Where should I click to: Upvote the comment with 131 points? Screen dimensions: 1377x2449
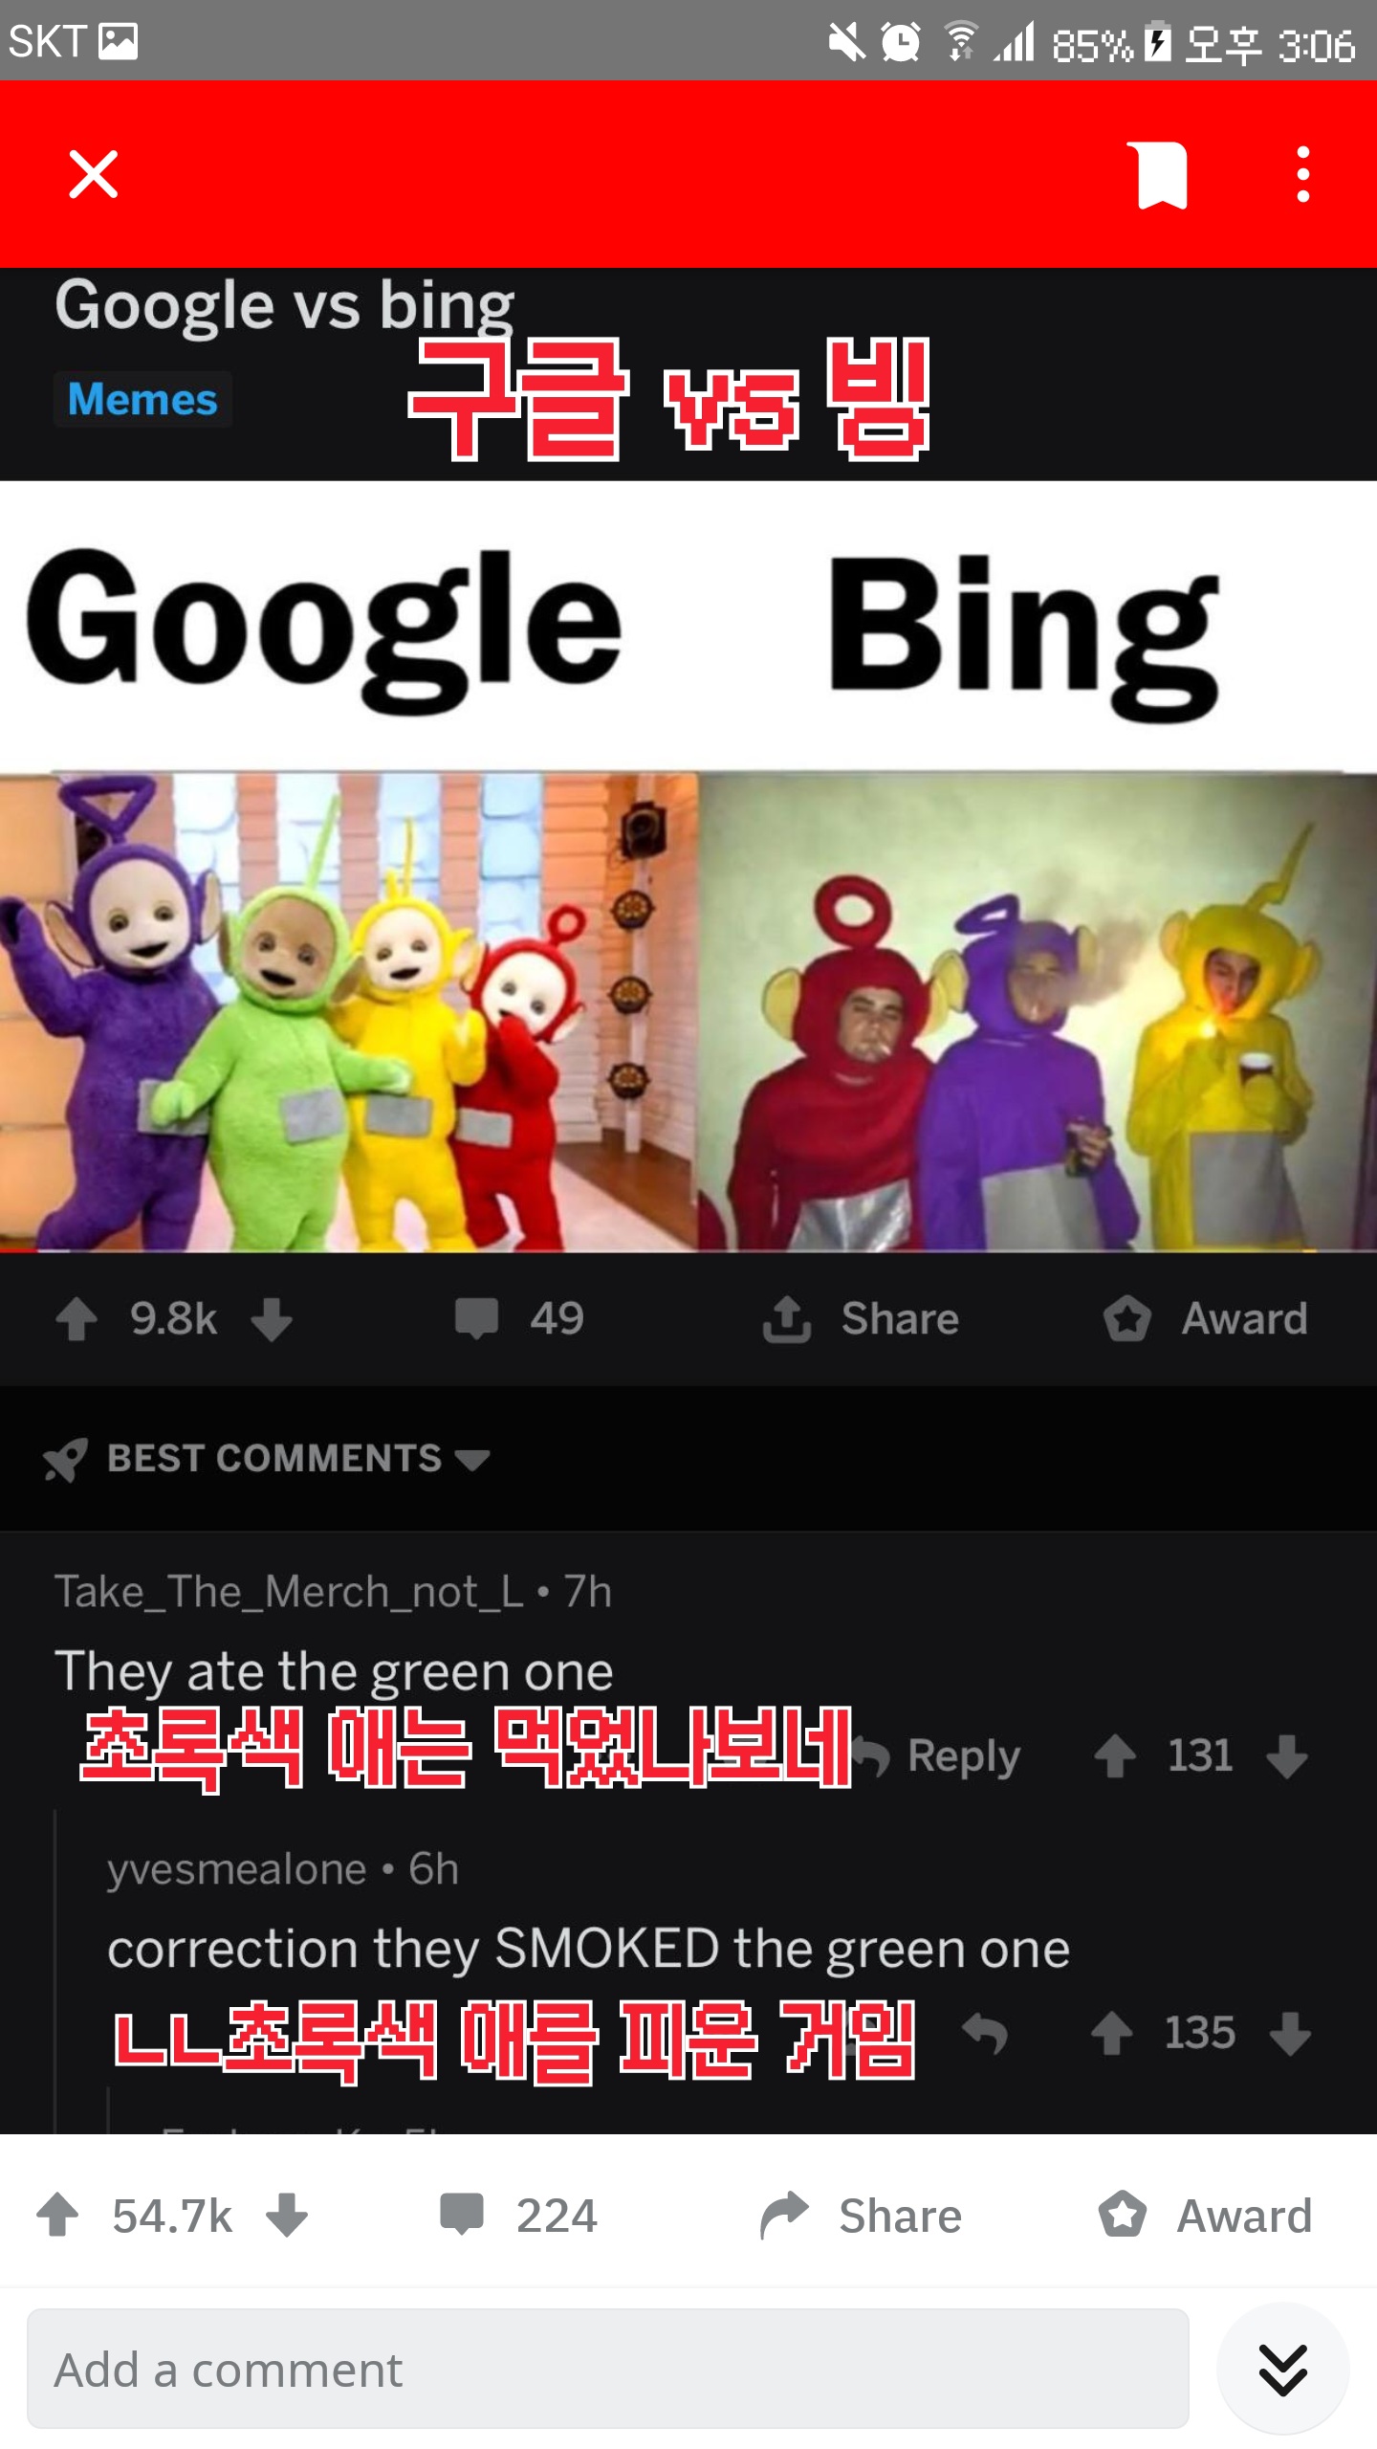1115,1755
